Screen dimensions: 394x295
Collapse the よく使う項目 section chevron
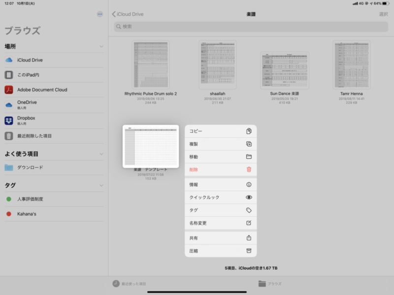click(101, 154)
